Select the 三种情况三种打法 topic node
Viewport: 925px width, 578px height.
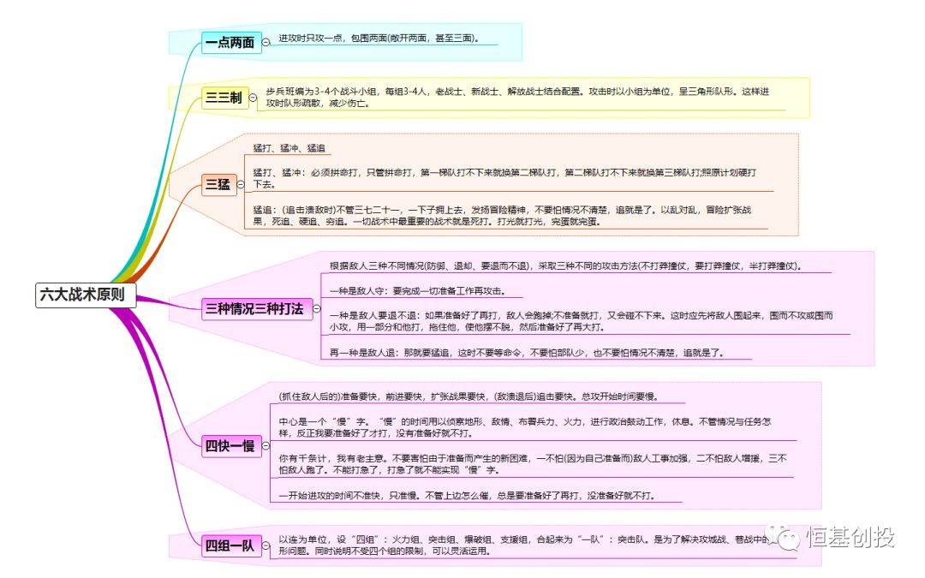[x=254, y=311]
